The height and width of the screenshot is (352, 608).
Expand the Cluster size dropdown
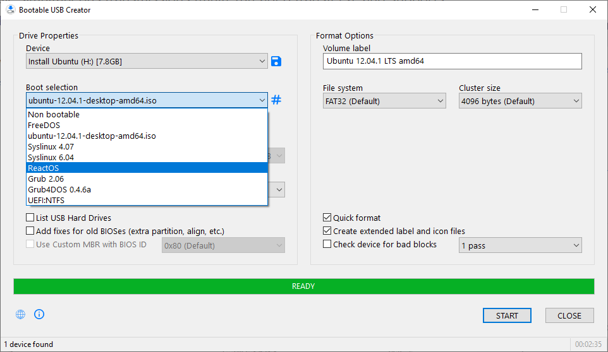coord(520,101)
